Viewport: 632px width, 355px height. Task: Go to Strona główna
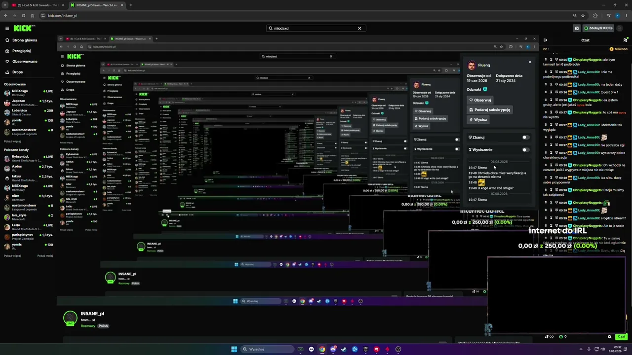pyautogui.click(x=25, y=40)
